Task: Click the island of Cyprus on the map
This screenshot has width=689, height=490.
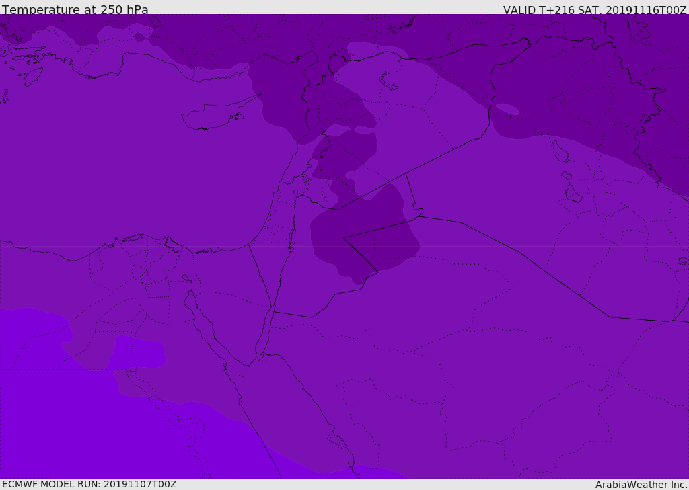Action: 215,116
